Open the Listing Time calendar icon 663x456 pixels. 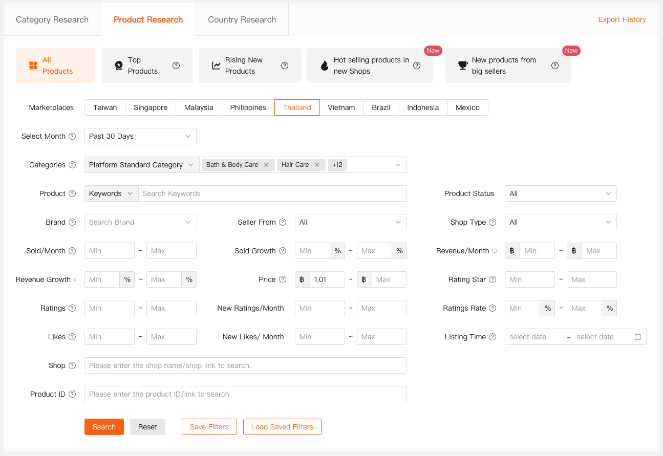coord(638,337)
